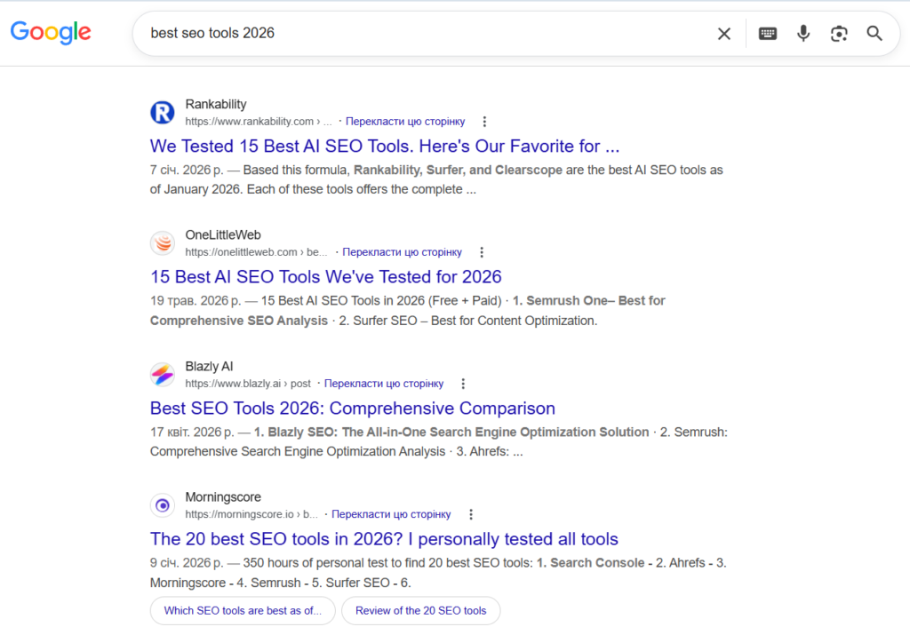Translate the Morningscore page link

391,514
